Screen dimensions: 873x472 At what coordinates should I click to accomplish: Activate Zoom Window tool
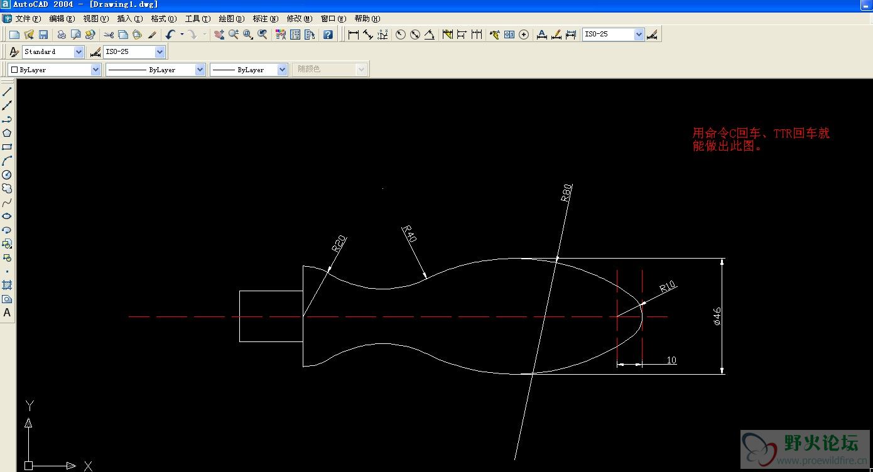(x=247, y=35)
